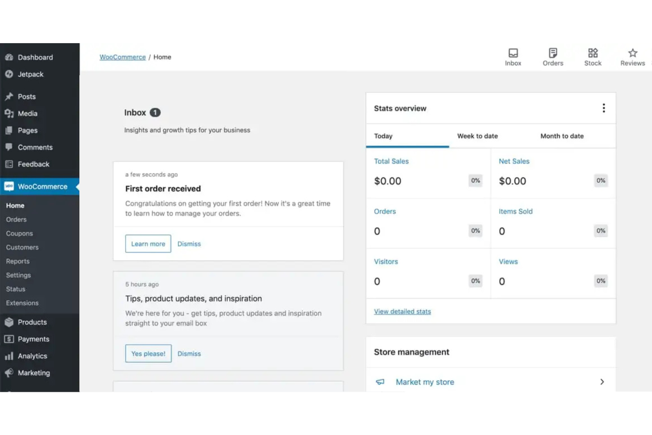Select the Marketing megaphone icon
This screenshot has height=435, width=652.
[9, 373]
